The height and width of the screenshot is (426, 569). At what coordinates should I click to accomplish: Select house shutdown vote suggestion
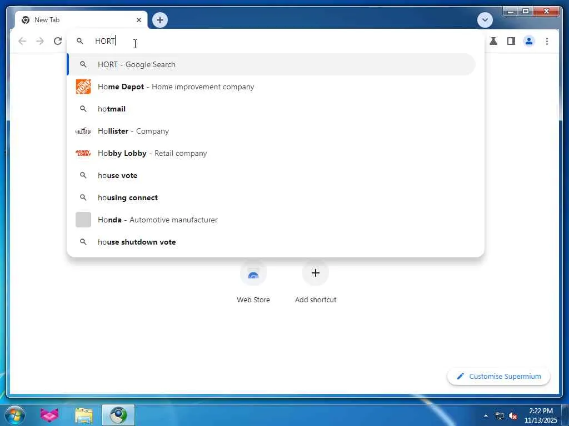pos(271,242)
